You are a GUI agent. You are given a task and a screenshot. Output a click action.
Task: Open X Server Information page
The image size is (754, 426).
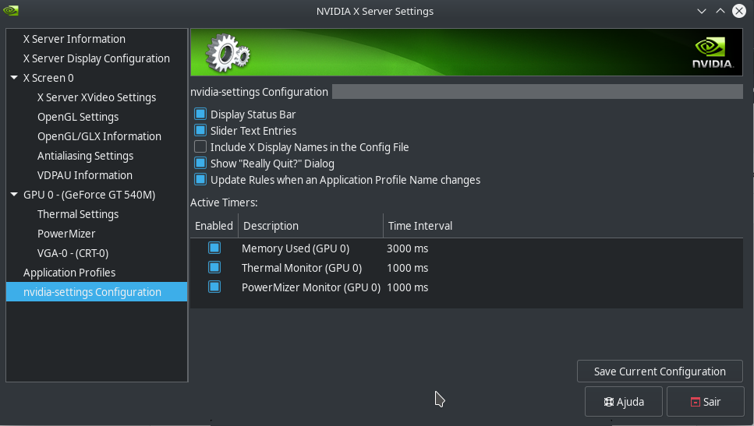[x=74, y=39]
